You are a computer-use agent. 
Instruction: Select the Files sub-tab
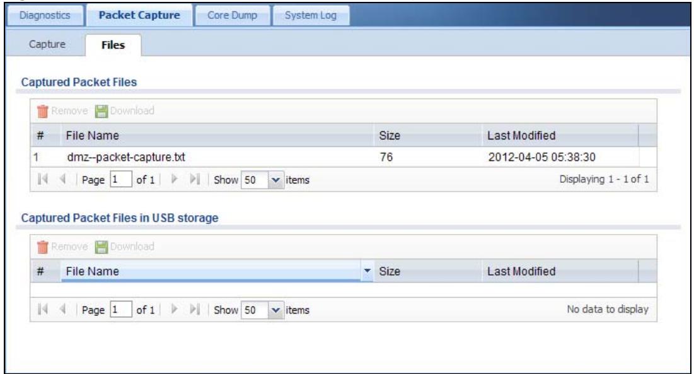(113, 45)
